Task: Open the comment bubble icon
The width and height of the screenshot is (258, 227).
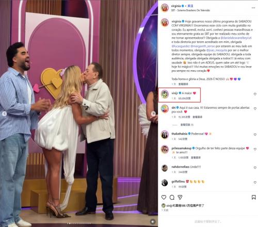Action: 172,197
